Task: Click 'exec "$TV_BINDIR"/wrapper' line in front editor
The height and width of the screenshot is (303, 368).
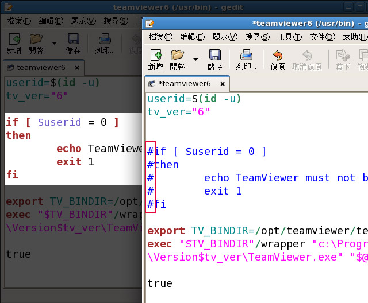Action: (x=258, y=244)
